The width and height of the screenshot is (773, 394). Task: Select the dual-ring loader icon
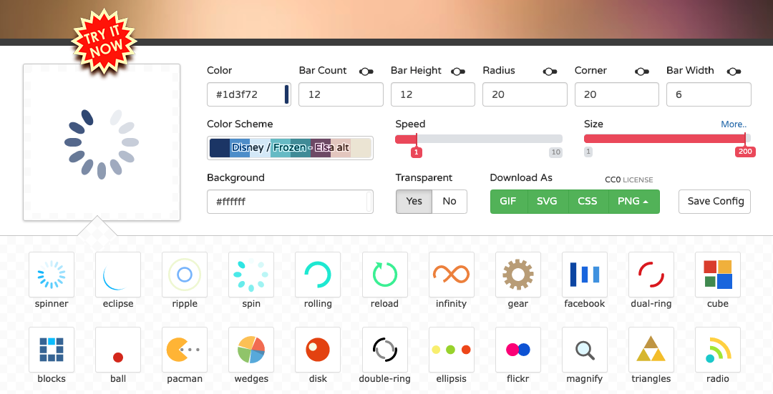point(651,275)
